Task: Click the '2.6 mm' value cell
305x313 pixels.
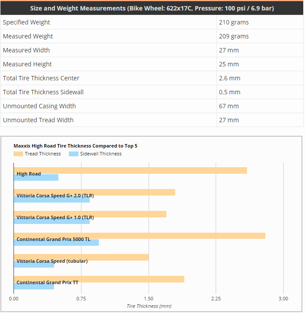Action: [x=260, y=78]
